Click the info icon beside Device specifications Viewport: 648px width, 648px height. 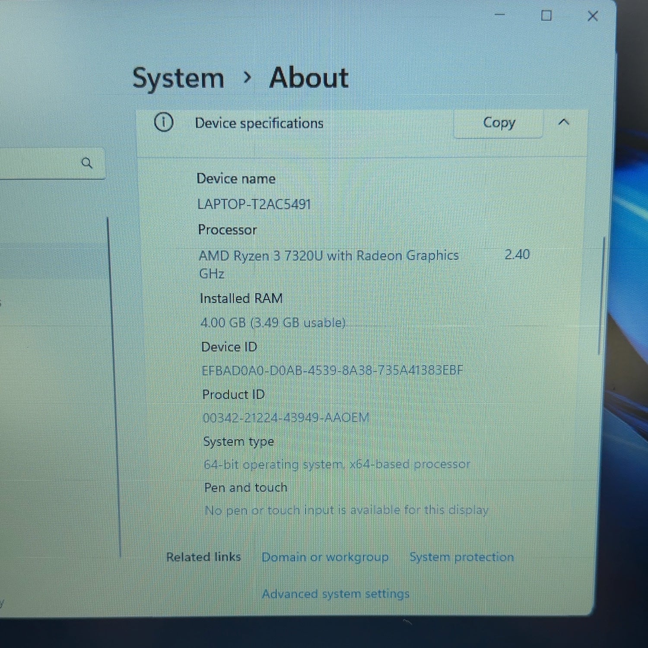coord(164,122)
